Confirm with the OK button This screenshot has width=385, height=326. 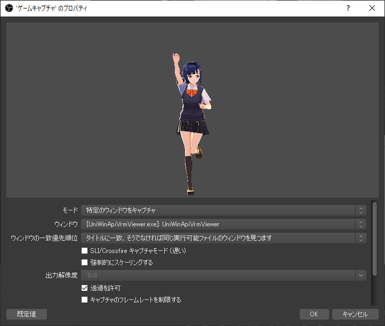314,314
